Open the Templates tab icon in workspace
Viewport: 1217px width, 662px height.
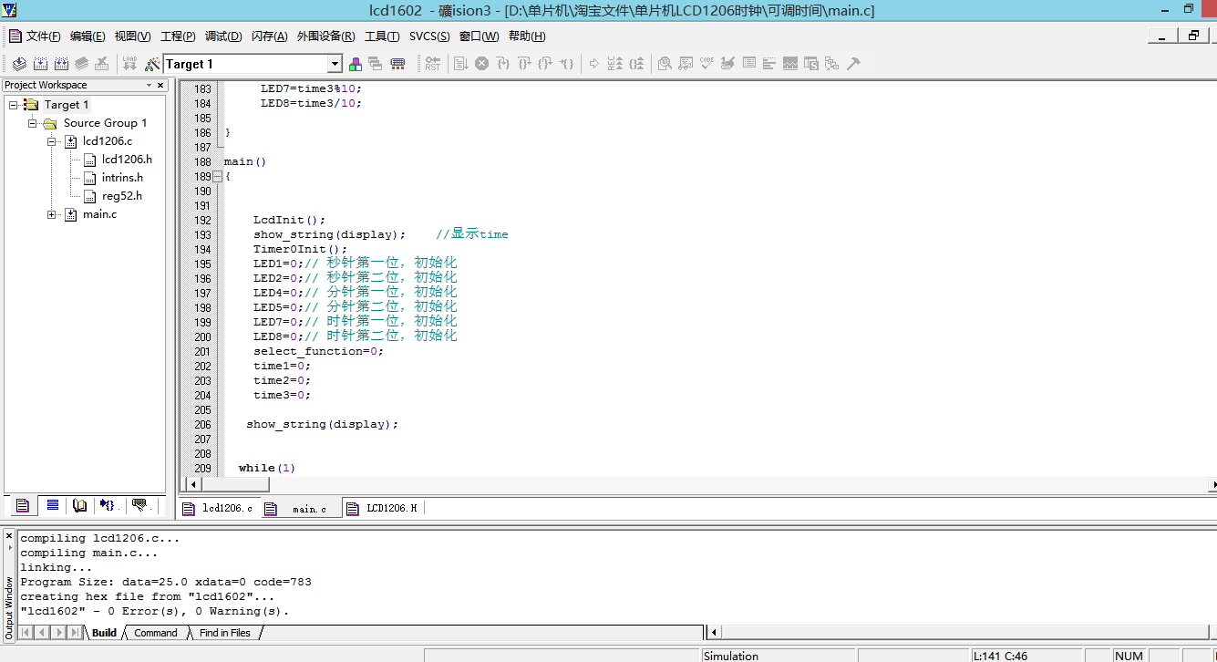click(x=139, y=505)
